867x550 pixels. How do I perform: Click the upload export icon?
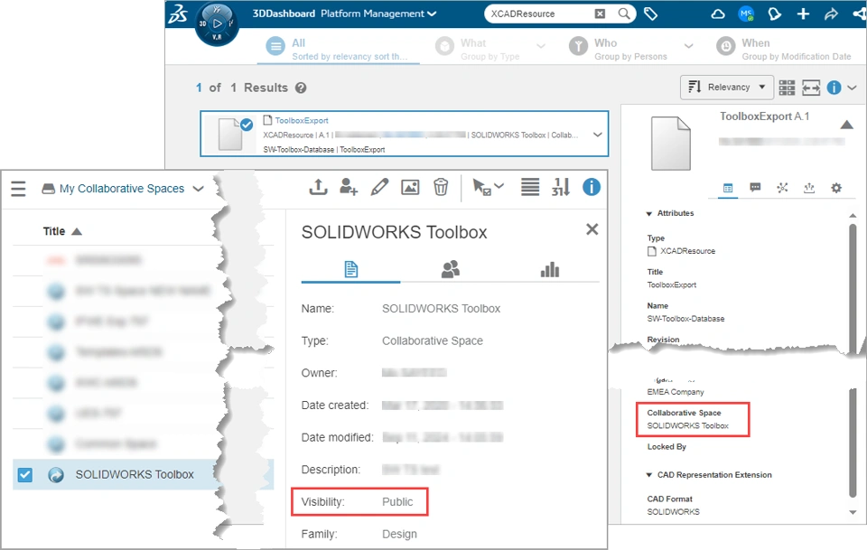point(318,187)
